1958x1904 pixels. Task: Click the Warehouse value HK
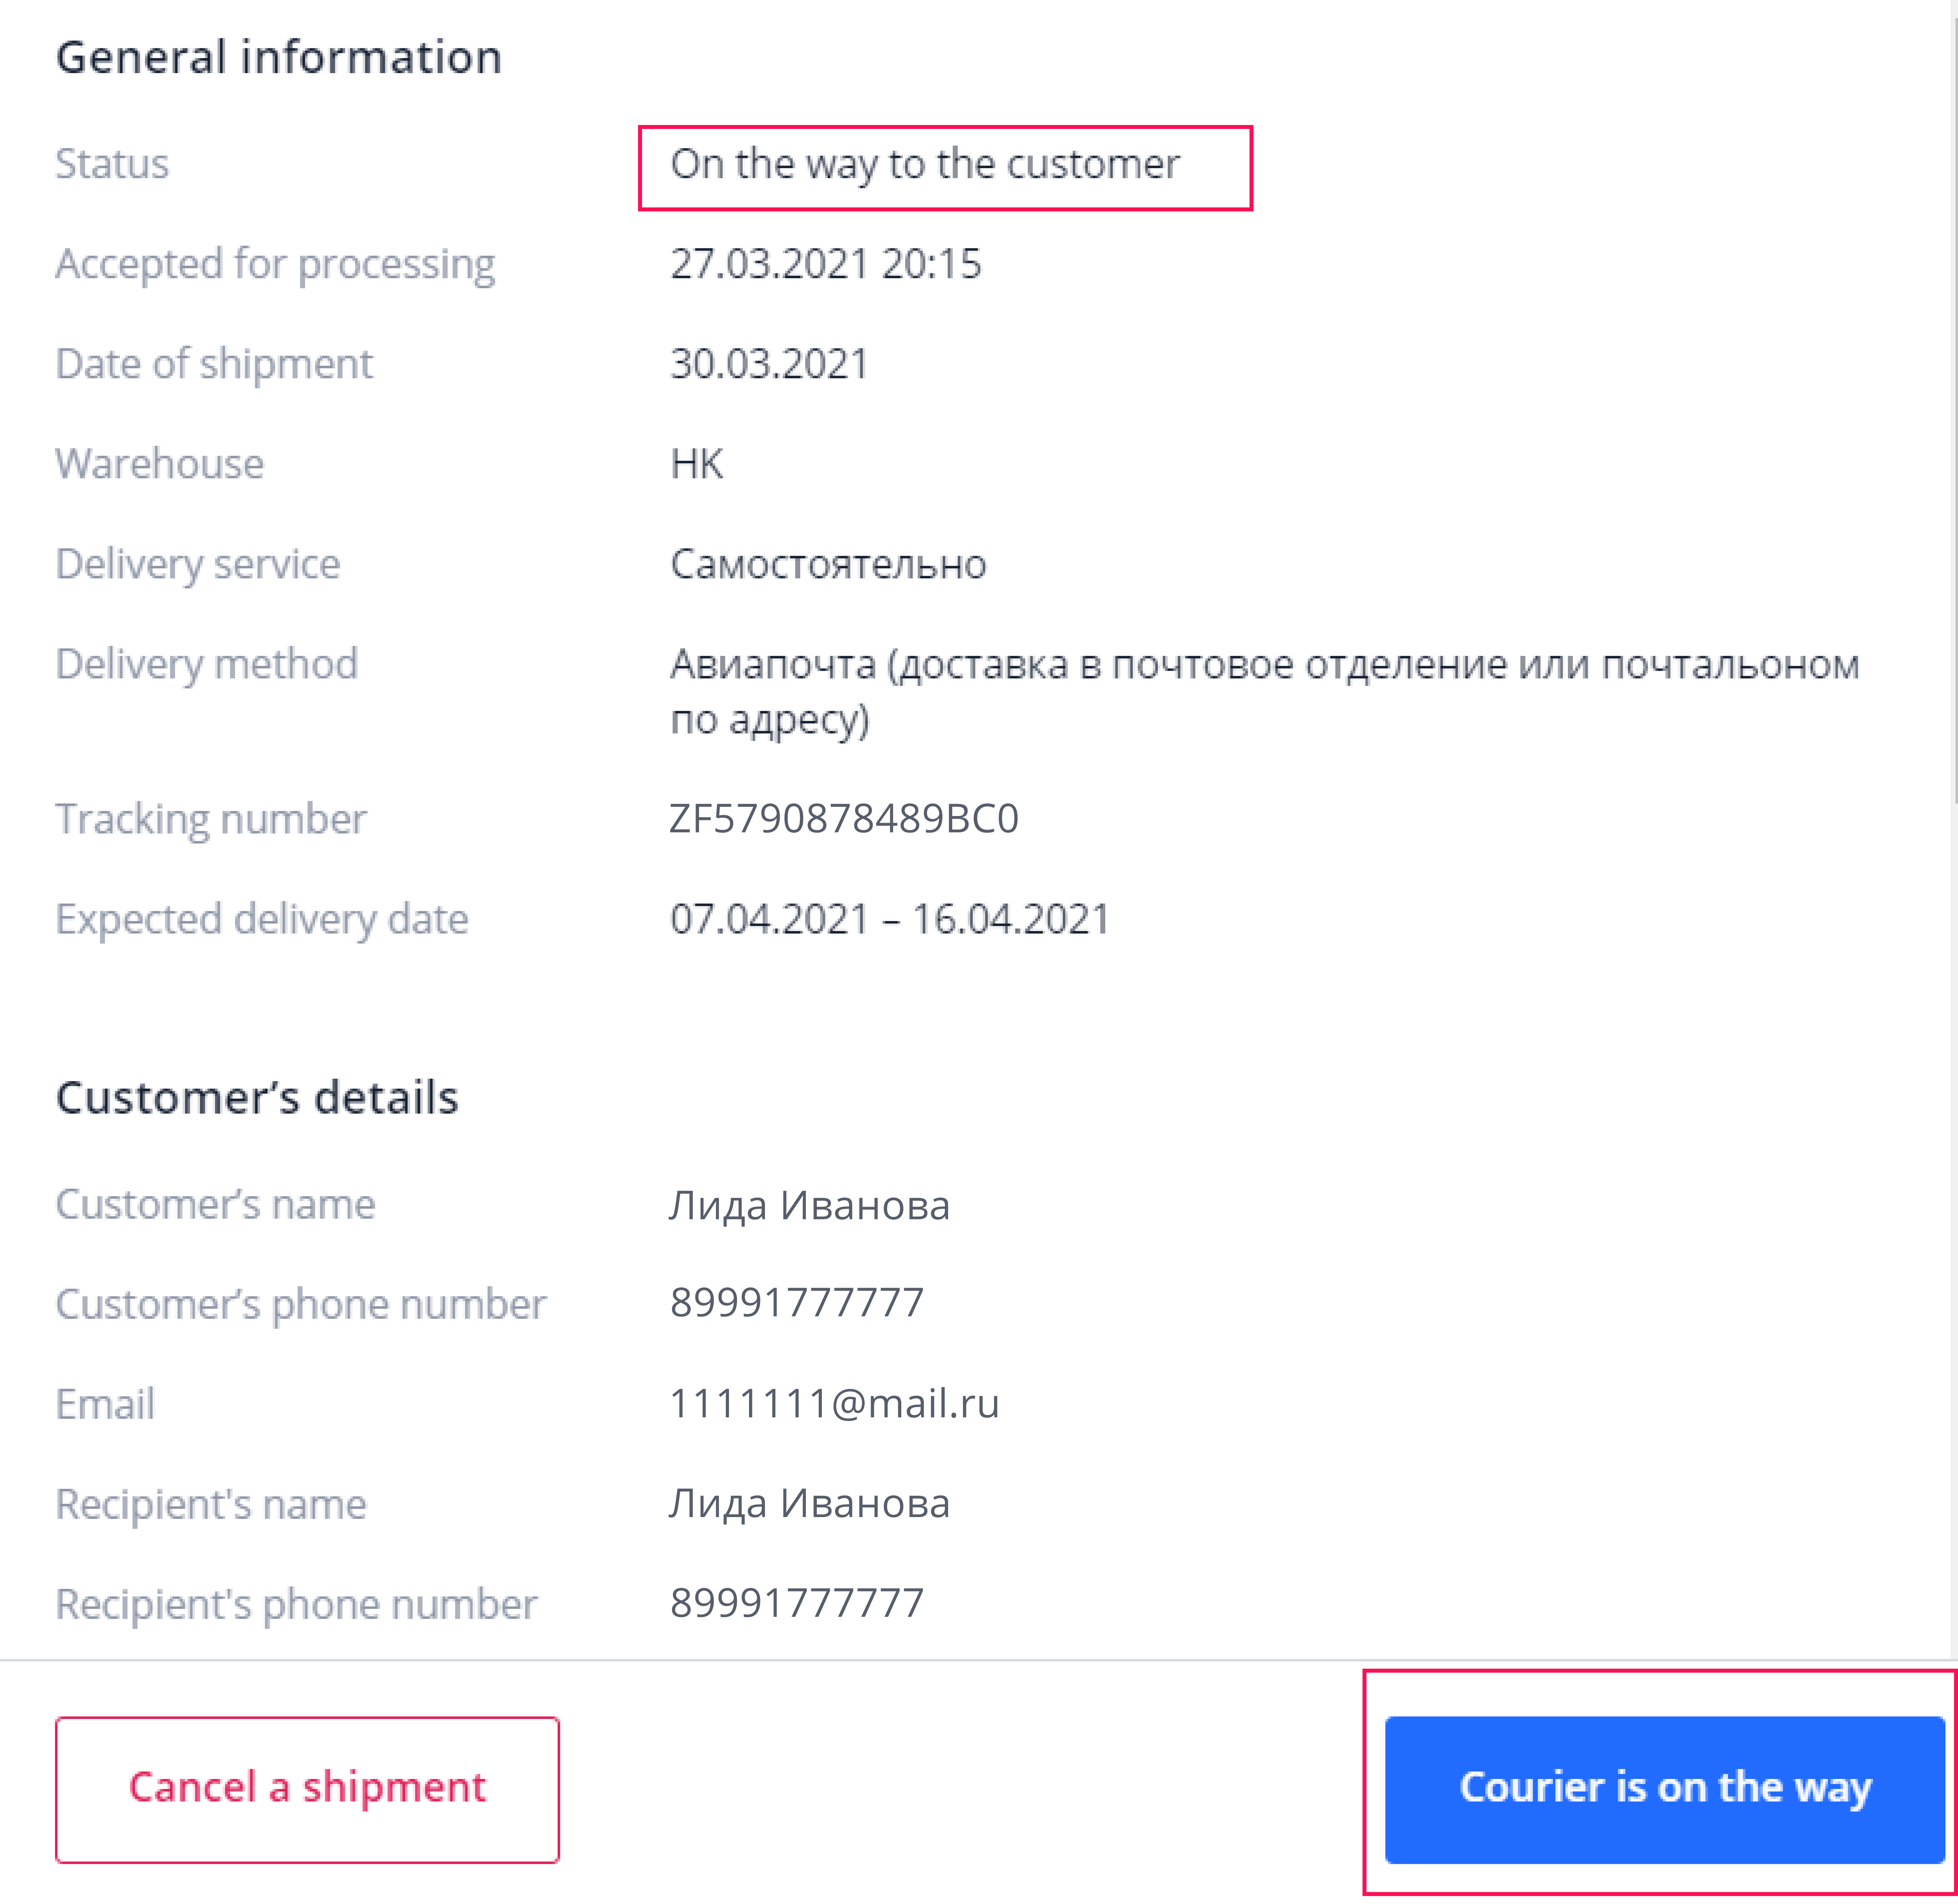(697, 464)
